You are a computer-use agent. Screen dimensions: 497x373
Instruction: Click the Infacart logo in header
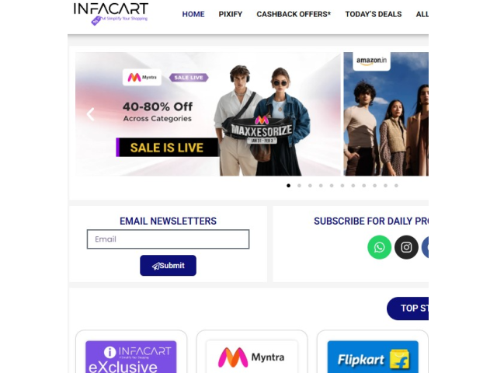[111, 14]
